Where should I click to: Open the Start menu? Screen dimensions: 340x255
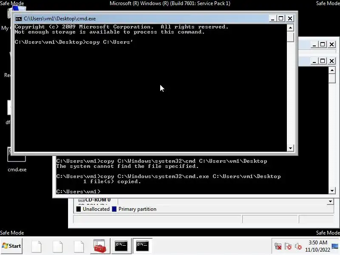click(11, 246)
